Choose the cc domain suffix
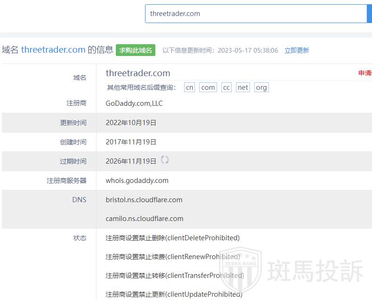 (226, 87)
